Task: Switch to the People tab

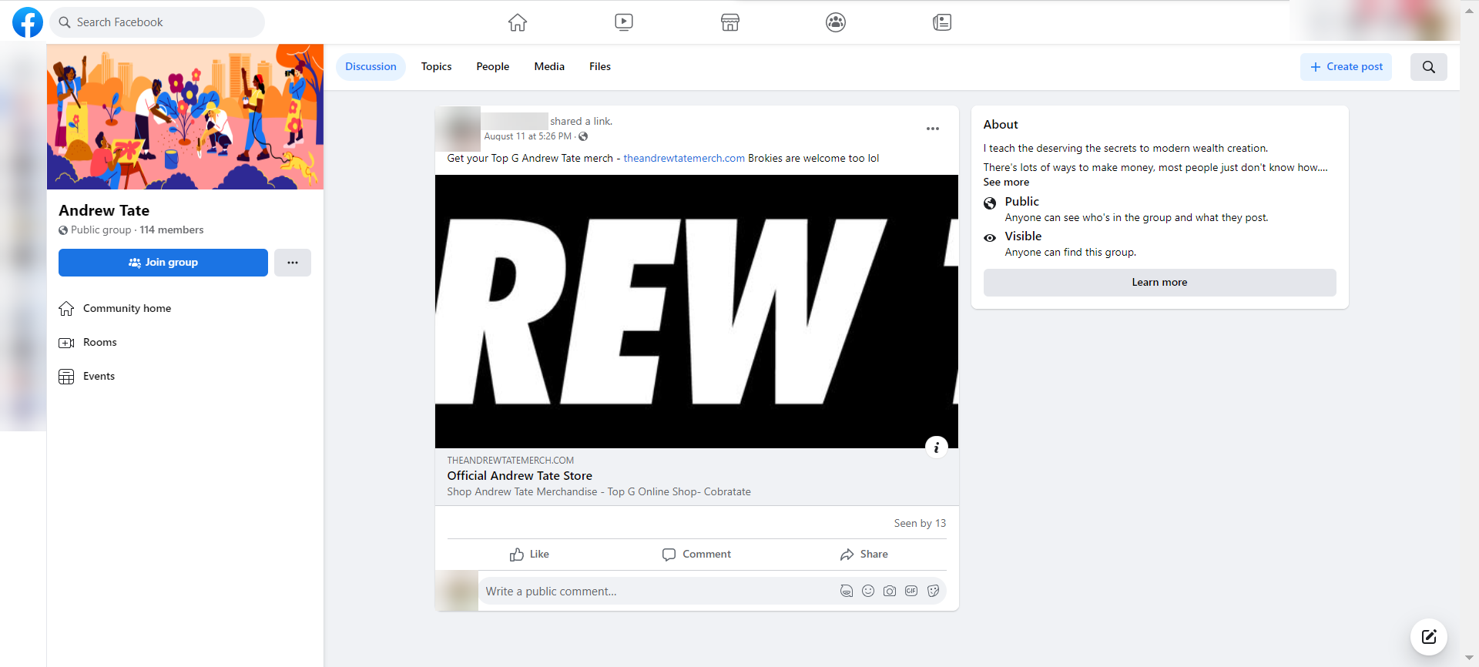Action: click(492, 67)
